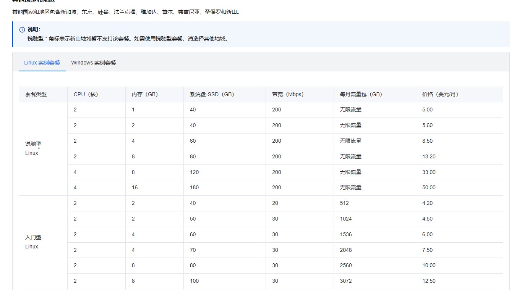The height and width of the screenshot is (290, 522).
Task: Click the info icon beside 说明
Action: click(x=22, y=30)
